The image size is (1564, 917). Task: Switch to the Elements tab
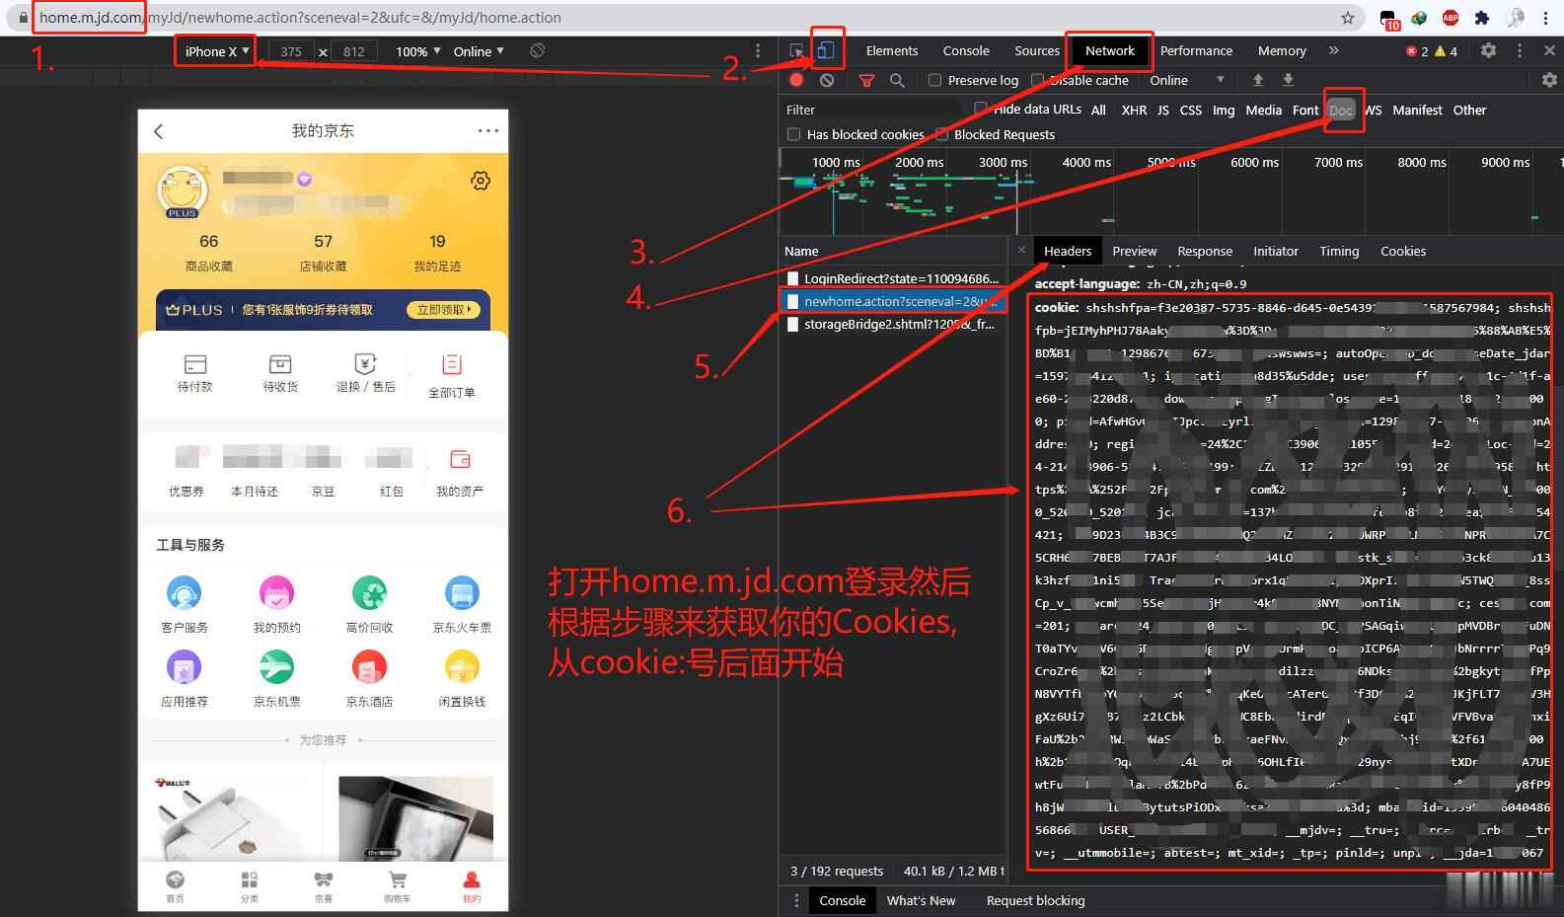tap(892, 50)
